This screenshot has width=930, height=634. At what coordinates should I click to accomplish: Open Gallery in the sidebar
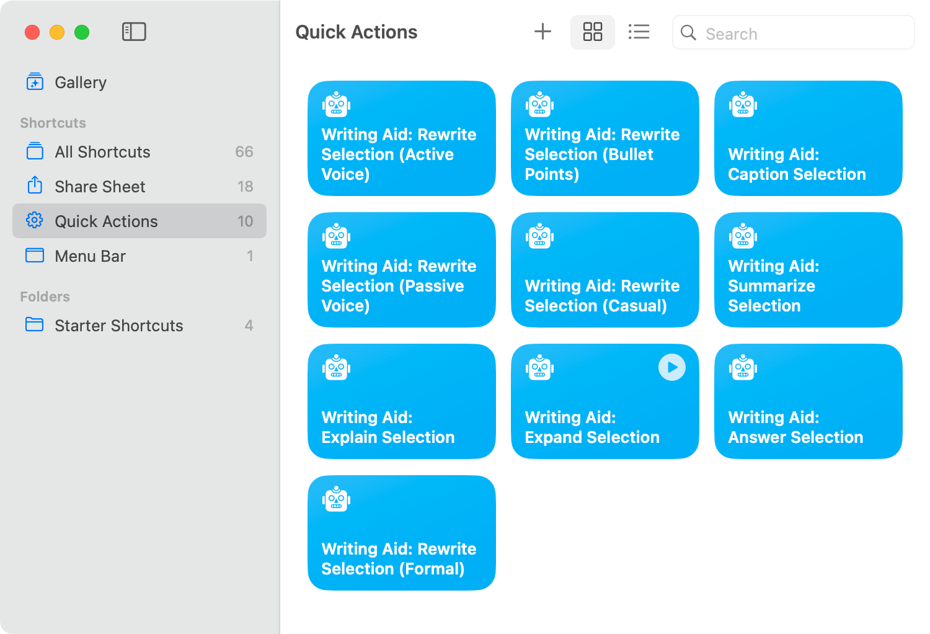[x=139, y=83]
